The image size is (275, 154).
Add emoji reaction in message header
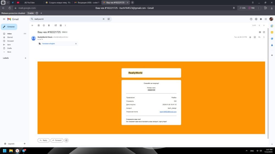point(255,37)
